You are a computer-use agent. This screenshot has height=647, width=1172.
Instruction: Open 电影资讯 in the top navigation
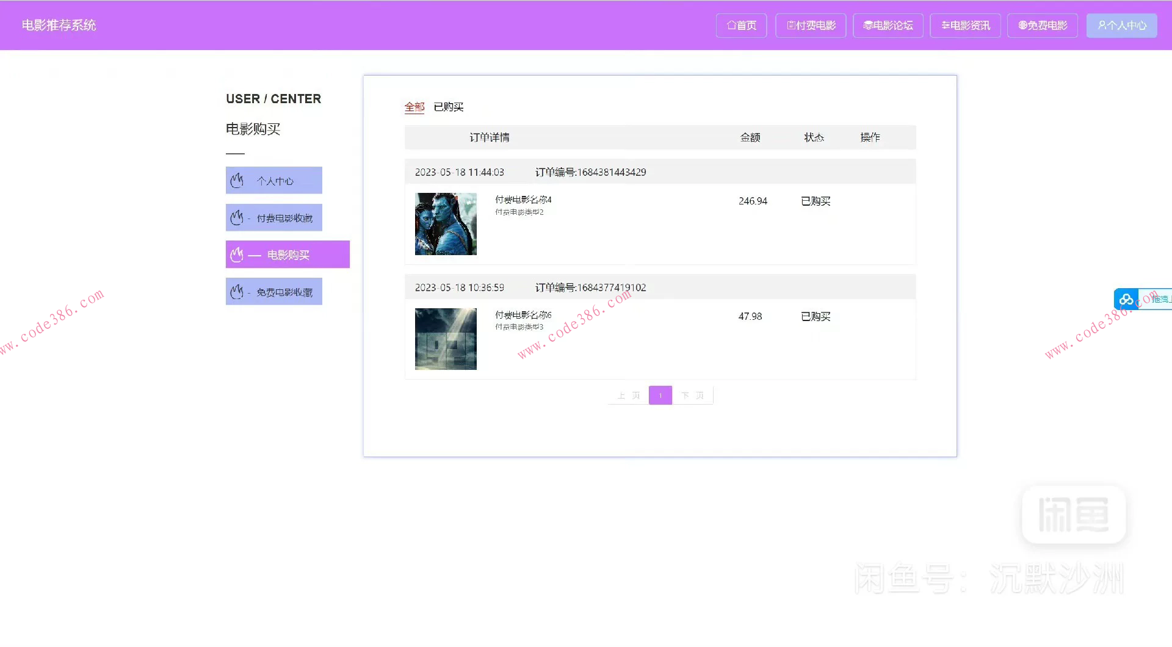[x=966, y=26]
